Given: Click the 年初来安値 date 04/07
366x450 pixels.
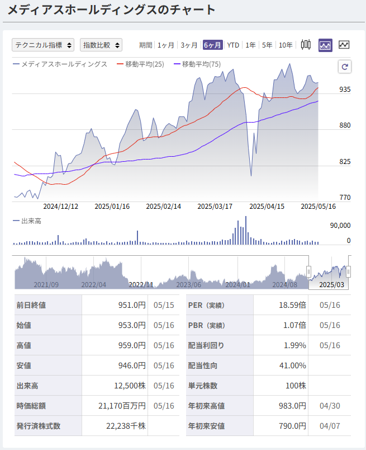Looking at the screenshot, I should click(330, 426).
